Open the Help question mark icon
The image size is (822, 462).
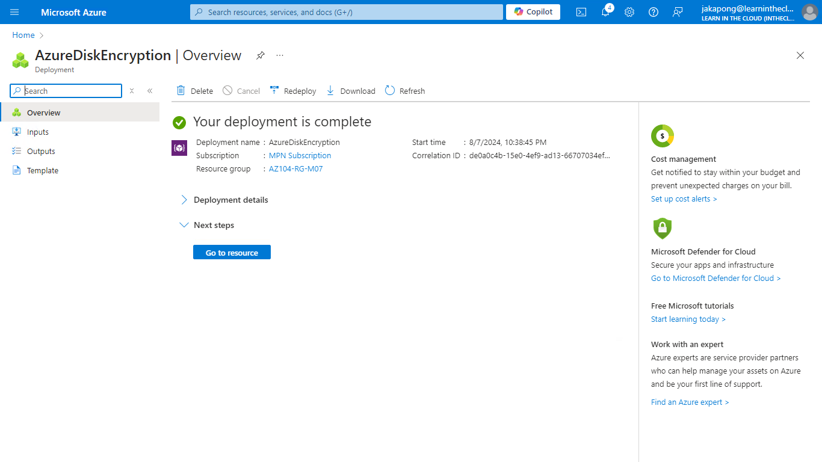654,12
